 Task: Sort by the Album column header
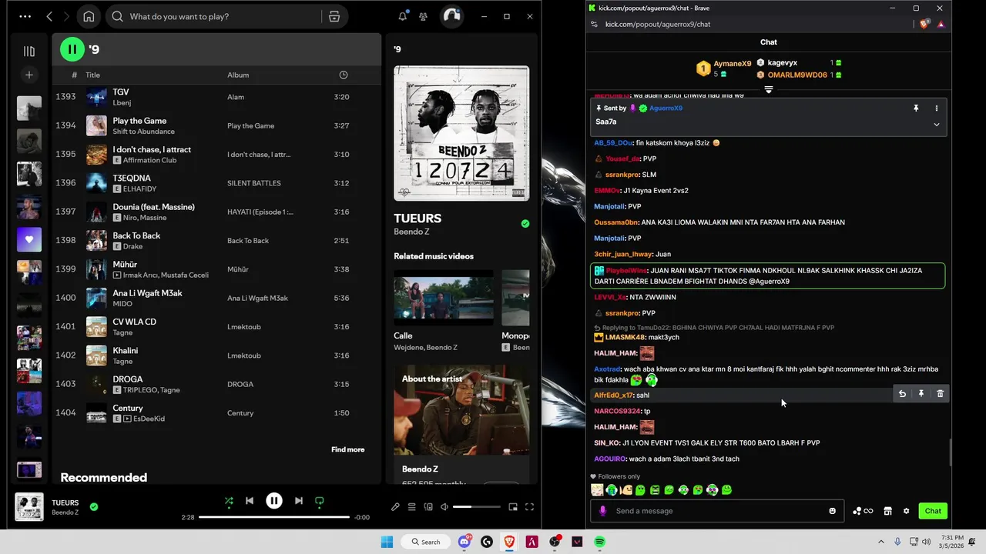click(x=238, y=75)
